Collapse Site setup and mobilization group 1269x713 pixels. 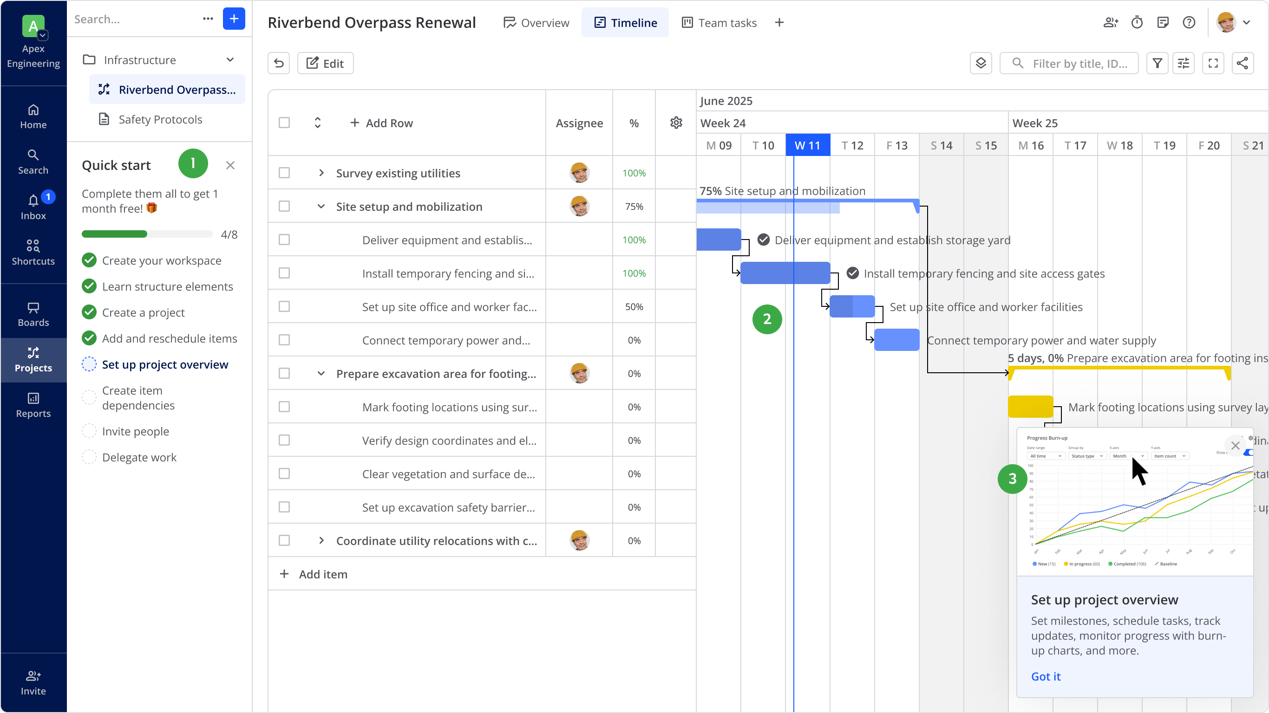pyautogui.click(x=321, y=206)
